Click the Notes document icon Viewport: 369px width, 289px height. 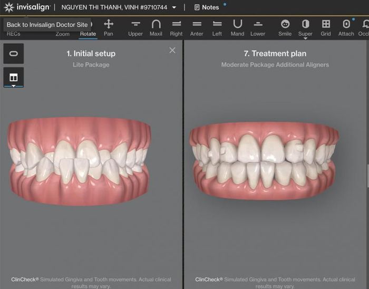[197, 7]
